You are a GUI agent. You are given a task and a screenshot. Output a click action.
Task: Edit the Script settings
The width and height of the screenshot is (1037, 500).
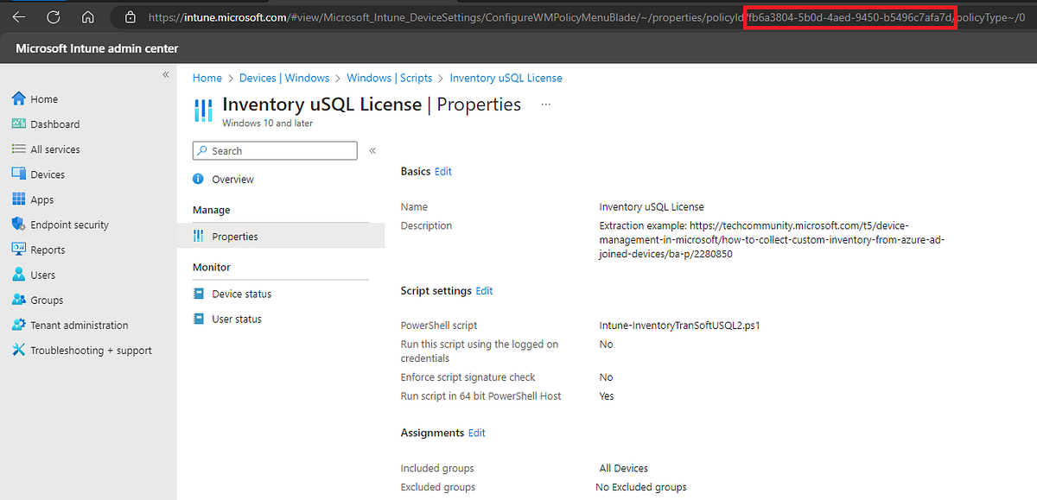(x=484, y=290)
